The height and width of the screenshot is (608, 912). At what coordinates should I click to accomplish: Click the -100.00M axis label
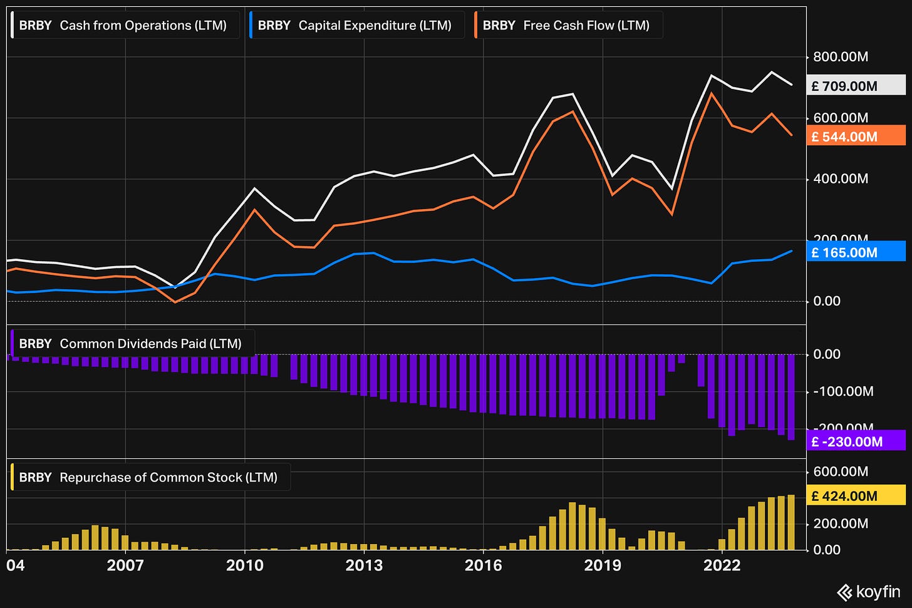[843, 391]
